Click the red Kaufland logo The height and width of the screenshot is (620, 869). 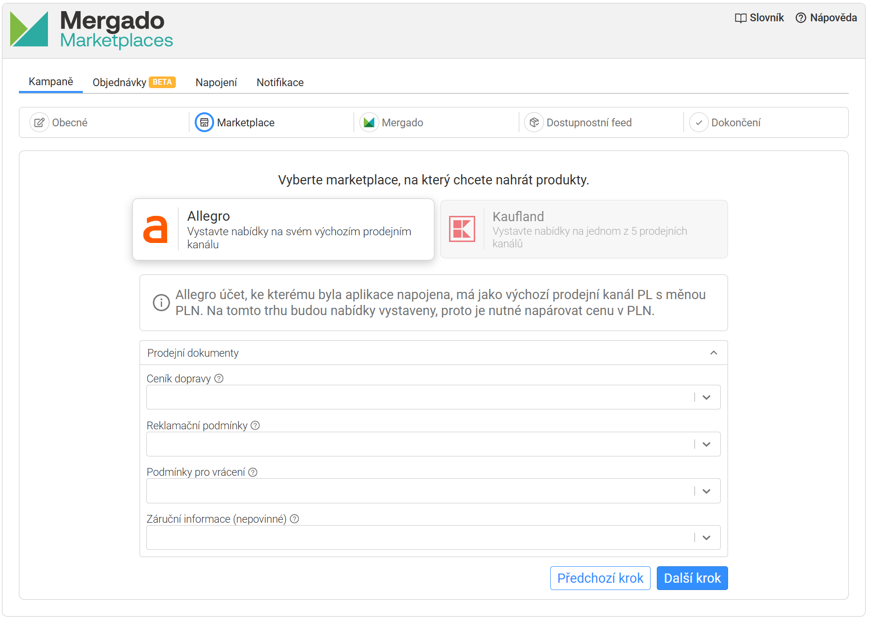[x=462, y=229]
